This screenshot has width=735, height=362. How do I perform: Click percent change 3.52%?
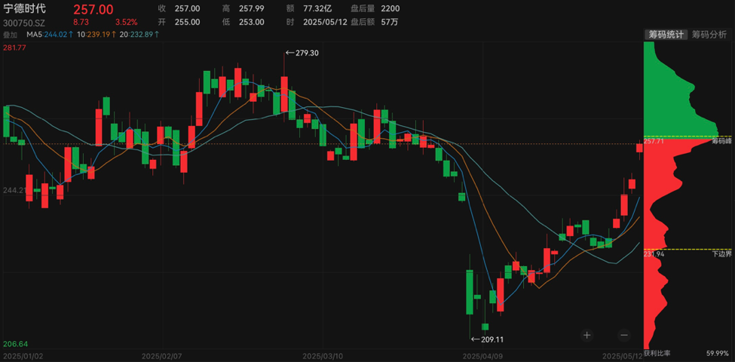[x=127, y=22]
